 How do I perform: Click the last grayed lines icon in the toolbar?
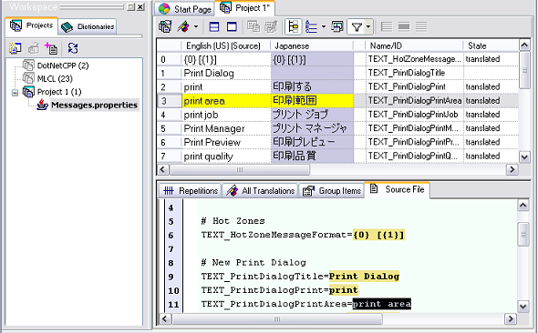pyautogui.click(x=421, y=26)
